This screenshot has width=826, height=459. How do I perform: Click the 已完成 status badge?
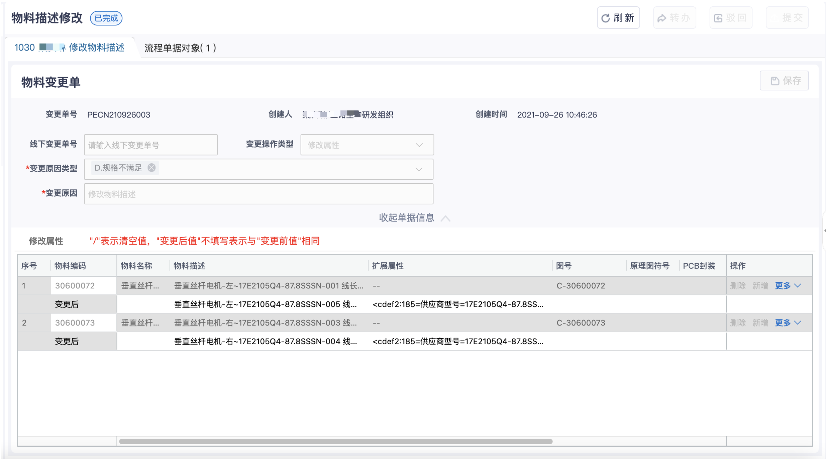106,18
